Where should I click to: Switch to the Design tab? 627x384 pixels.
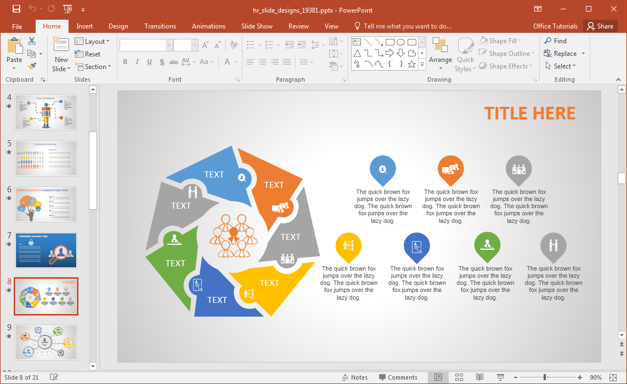pos(118,26)
